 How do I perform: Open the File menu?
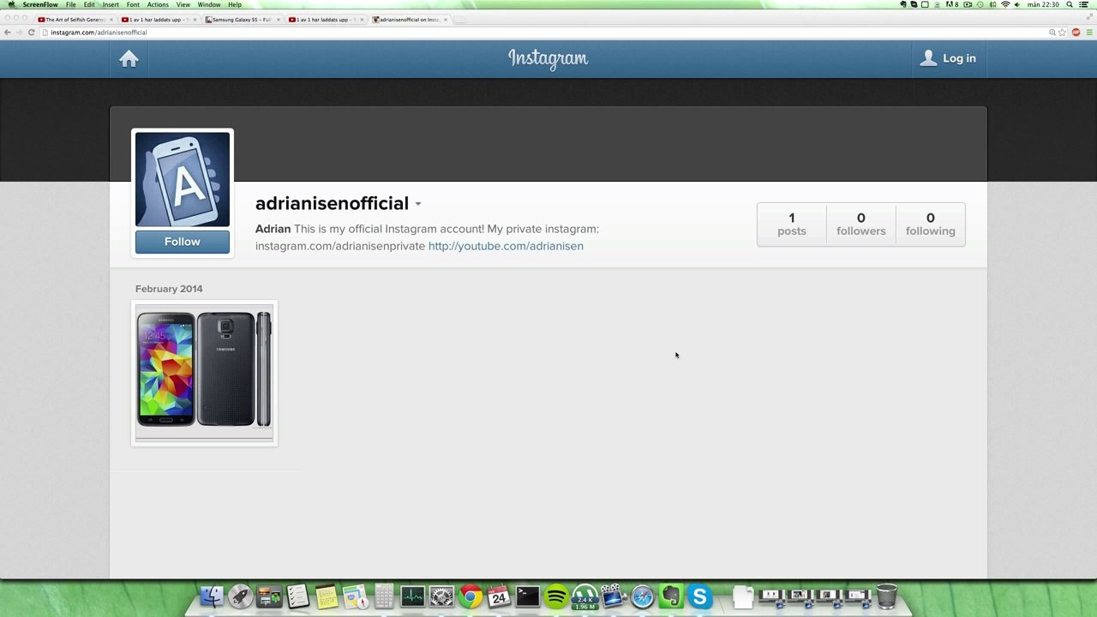tap(71, 4)
